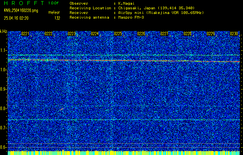This screenshot has width=243, height=155.
Task: Click the observer name K.Nagai
Action: [126, 3]
